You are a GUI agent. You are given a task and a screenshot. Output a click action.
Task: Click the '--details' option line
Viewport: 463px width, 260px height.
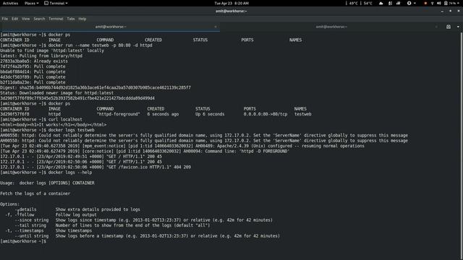click(77, 209)
